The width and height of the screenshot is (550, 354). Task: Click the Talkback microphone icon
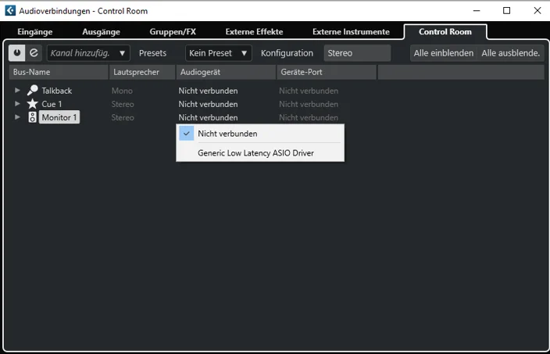tap(32, 90)
